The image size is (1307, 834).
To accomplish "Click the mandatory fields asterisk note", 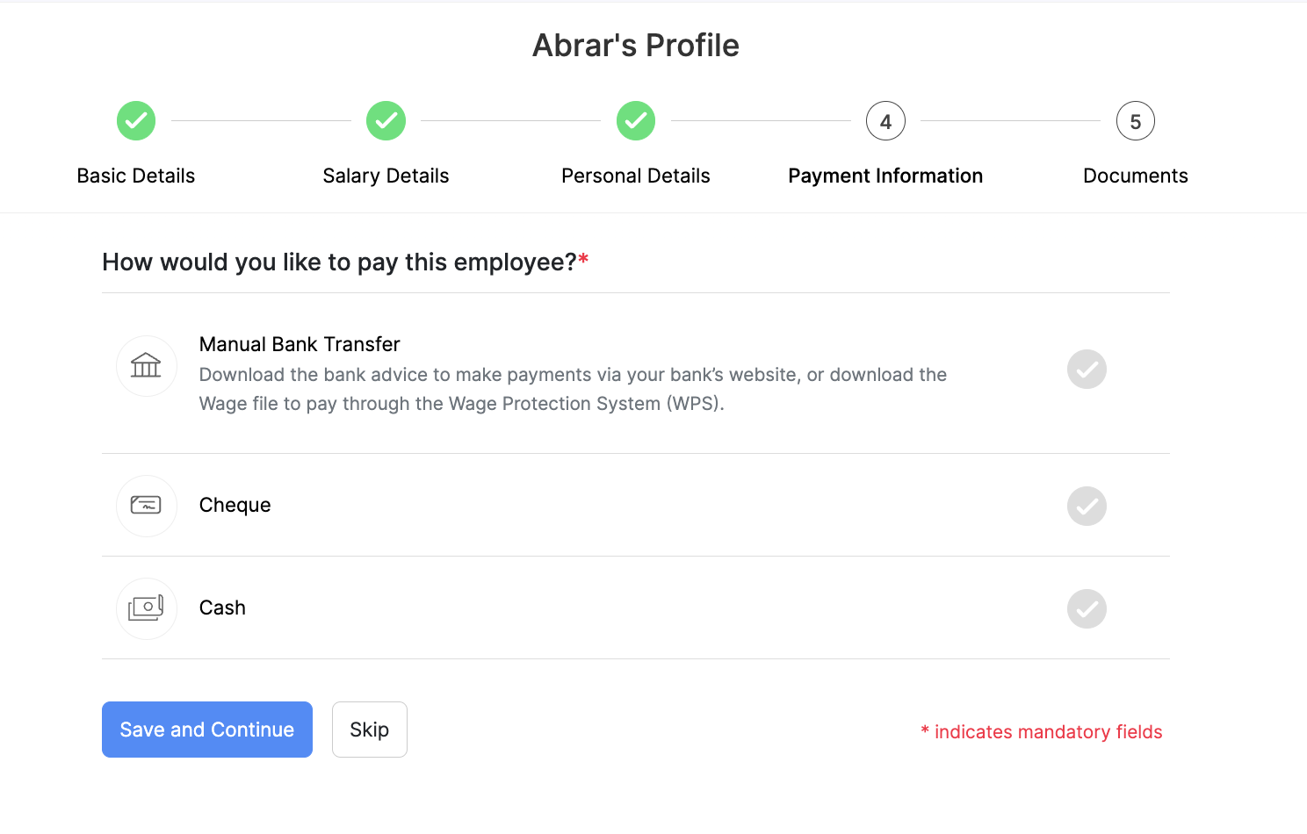I will [1041, 731].
